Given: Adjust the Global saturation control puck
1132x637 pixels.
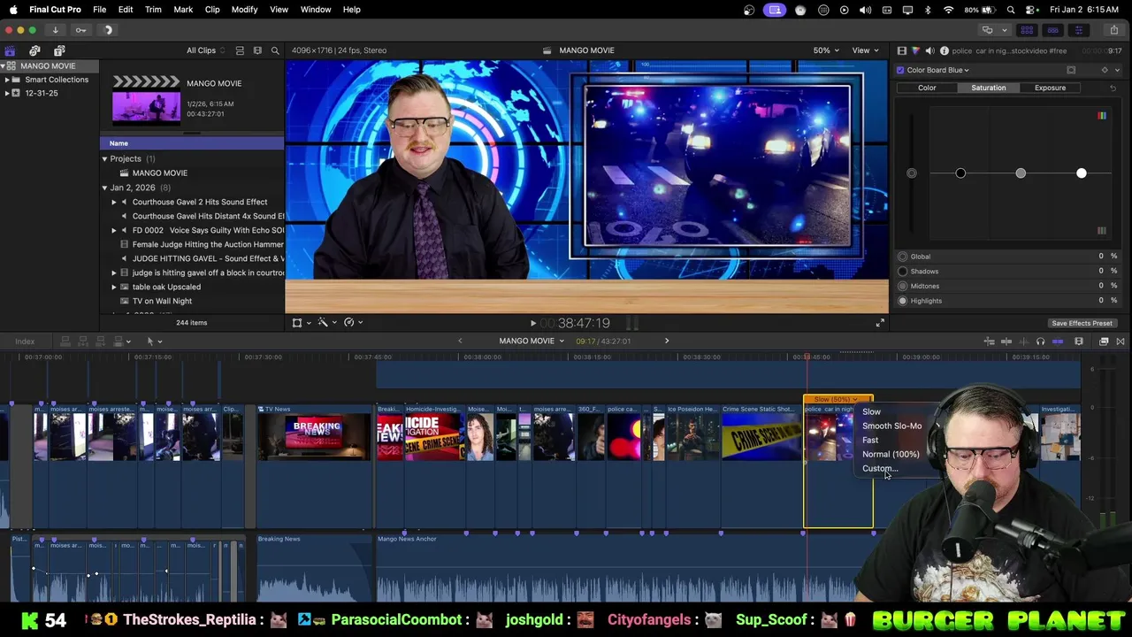Looking at the screenshot, I should pyautogui.click(x=912, y=173).
